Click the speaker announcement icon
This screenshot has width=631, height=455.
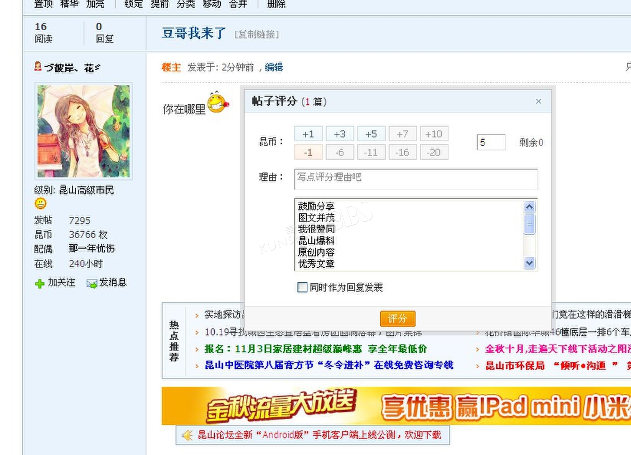click(x=187, y=435)
